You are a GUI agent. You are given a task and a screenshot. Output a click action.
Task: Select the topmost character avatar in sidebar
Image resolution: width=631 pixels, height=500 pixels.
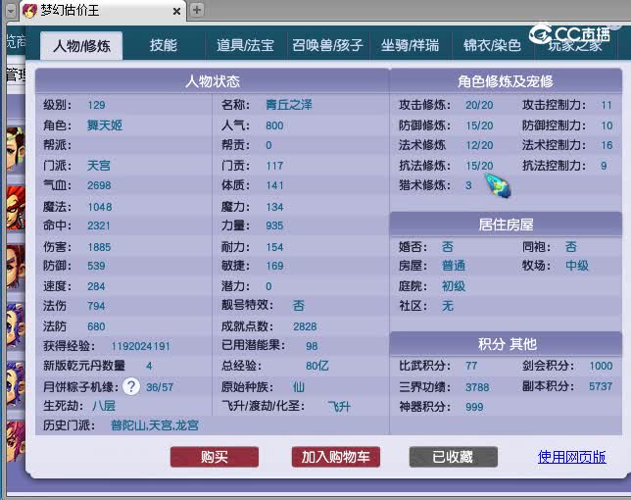click(16, 148)
